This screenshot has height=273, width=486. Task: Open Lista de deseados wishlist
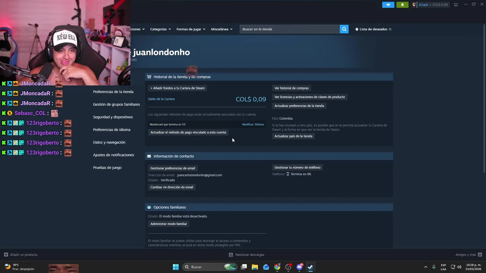click(373, 29)
